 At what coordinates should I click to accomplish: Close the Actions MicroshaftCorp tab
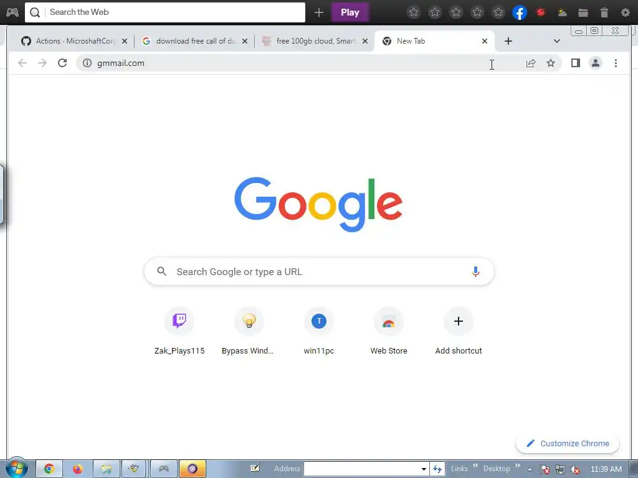125,41
